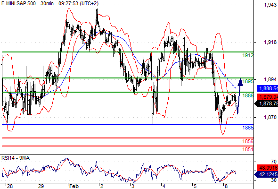This screenshot has height=189, width=278.
Task: Click the red 1,879.94 price tag
Action: pos(268,97)
